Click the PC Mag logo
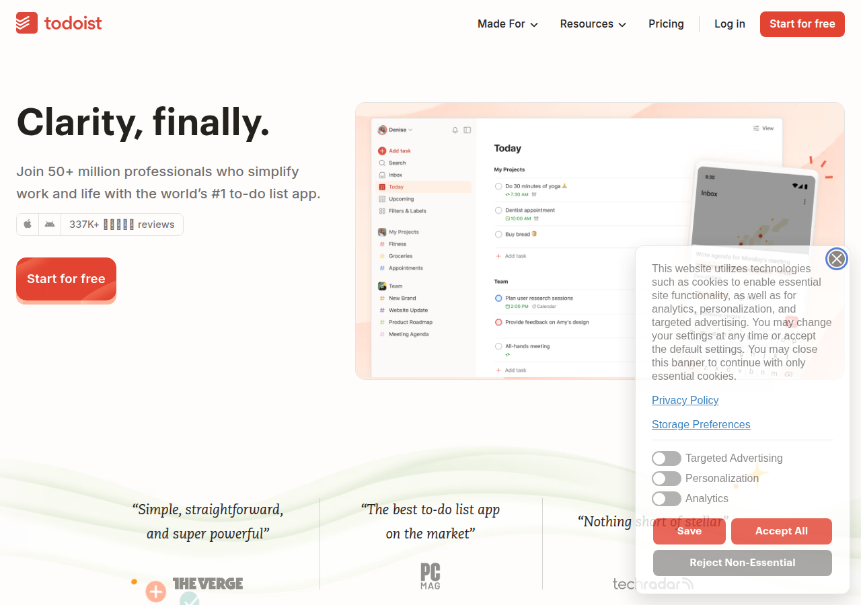This screenshot has width=861, height=605. click(x=430, y=576)
